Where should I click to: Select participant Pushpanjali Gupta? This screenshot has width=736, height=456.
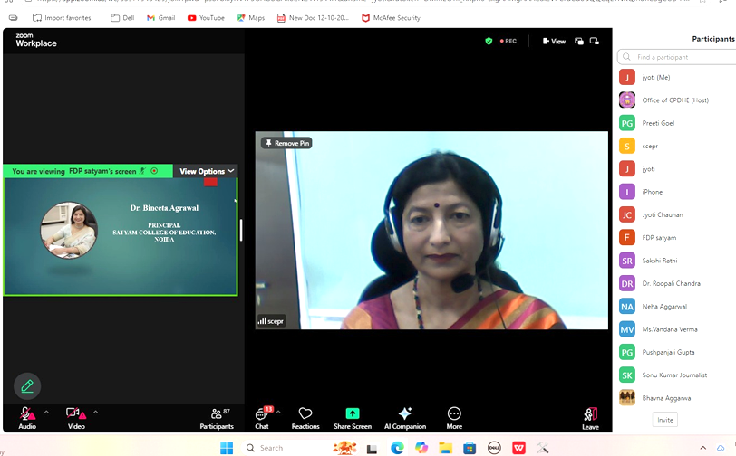[x=676, y=353]
